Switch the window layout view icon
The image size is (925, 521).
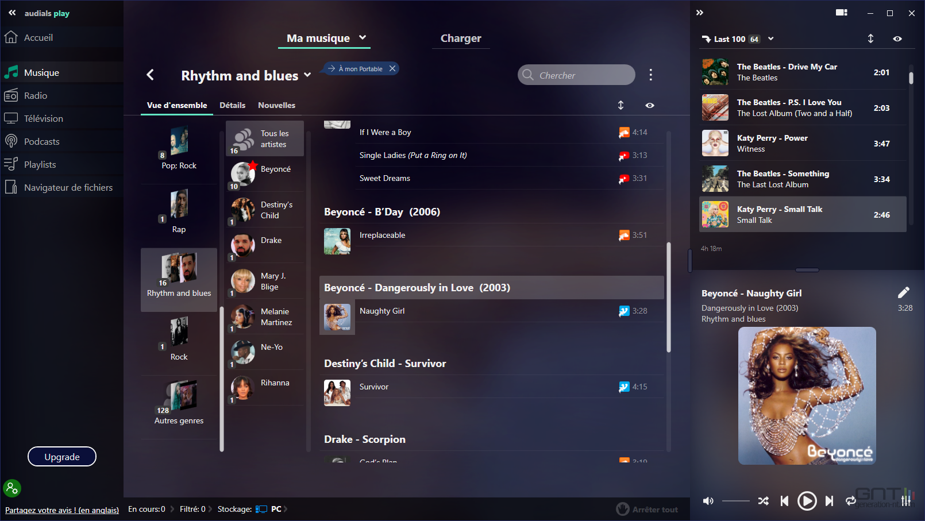coord(842,13)
